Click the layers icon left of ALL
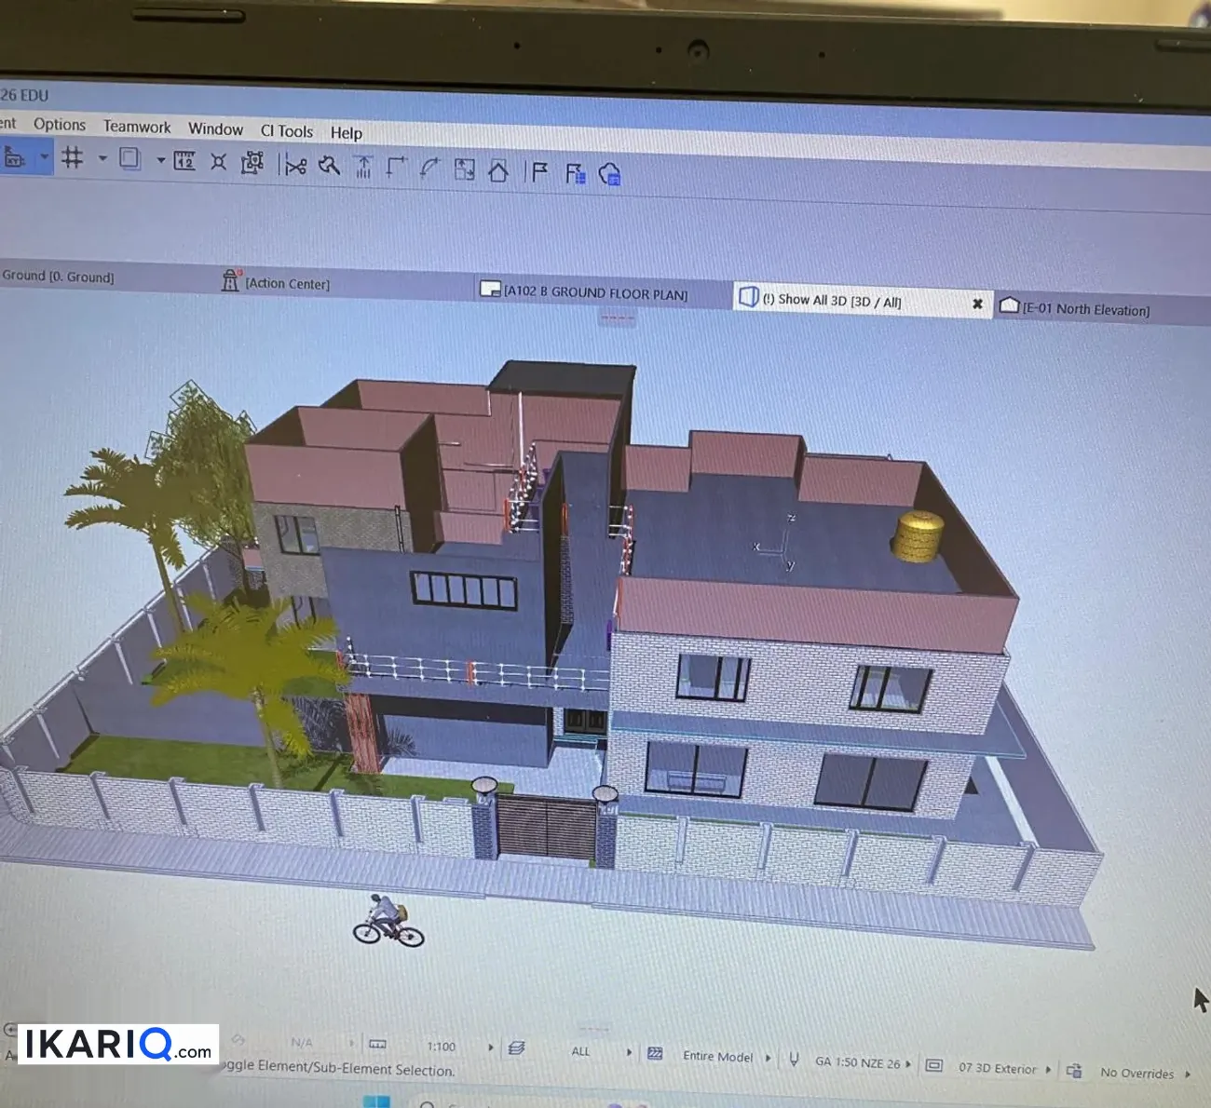This screenshot has width=1211, height=1108. tap(516, 1048)
